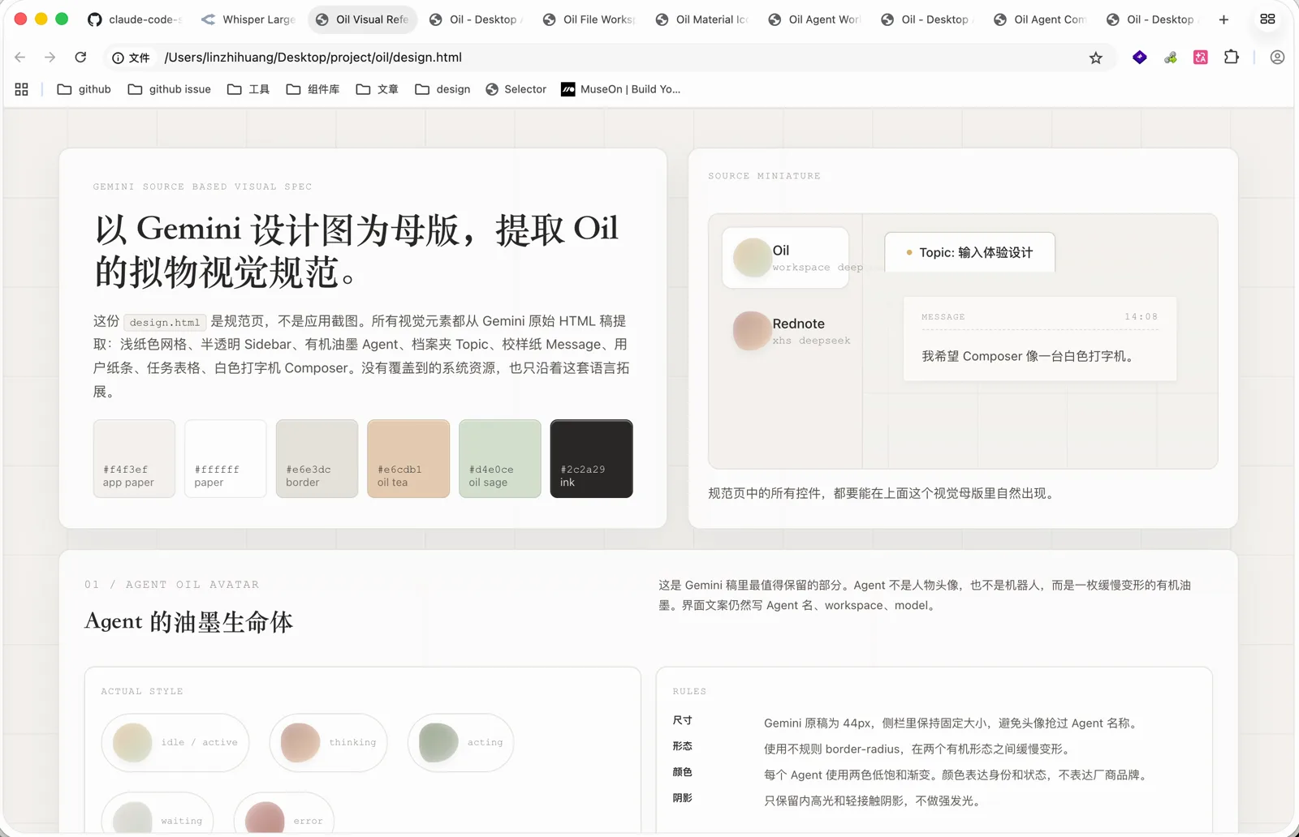The height and width of the screenshot is (837, 1299).
Task: Switch to Whisper Large tab
Action: pyautogui.click(x=248, y=19)
